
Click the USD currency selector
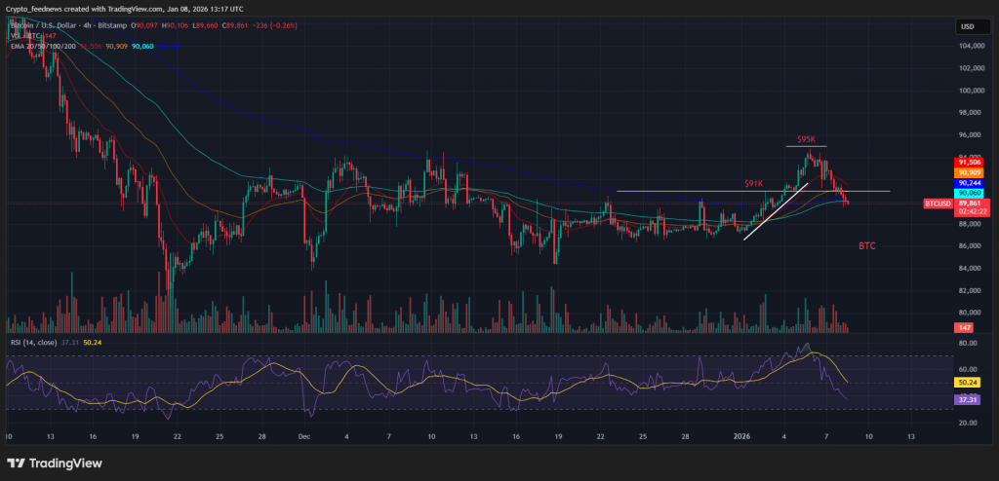968,26
